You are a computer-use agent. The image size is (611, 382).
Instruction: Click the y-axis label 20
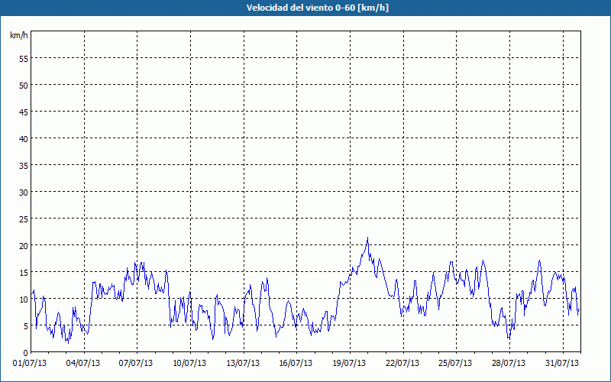(24, 246)
